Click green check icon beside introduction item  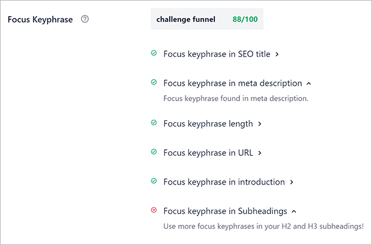[154, 181]
